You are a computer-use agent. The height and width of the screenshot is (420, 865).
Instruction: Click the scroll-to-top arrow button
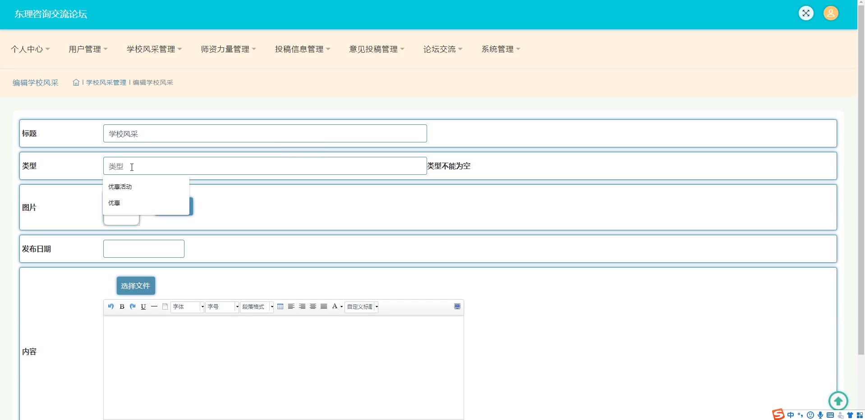[838, 401]
